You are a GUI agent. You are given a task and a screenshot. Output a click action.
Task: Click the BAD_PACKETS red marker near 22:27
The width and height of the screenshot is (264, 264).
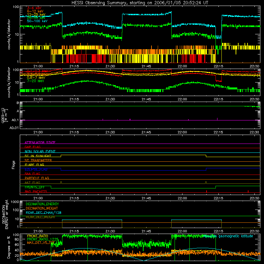click(248, 191)
